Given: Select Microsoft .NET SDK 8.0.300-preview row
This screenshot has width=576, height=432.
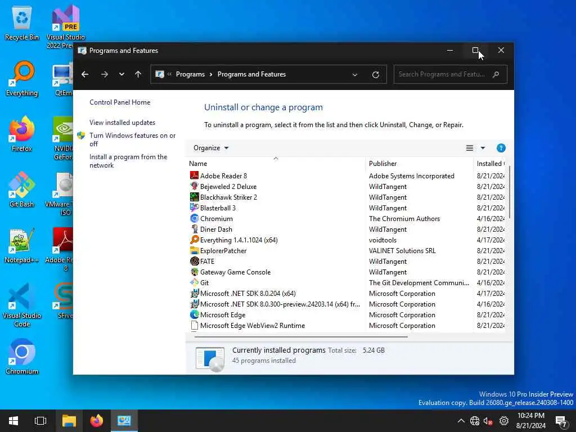Looking at the screenshot, I should tap(346, 304).
